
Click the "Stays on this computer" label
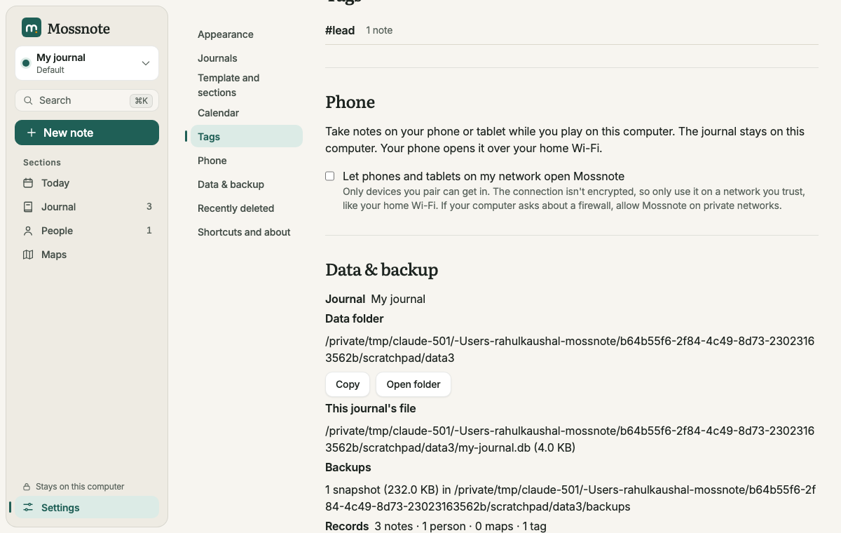[x=80, y=487]
